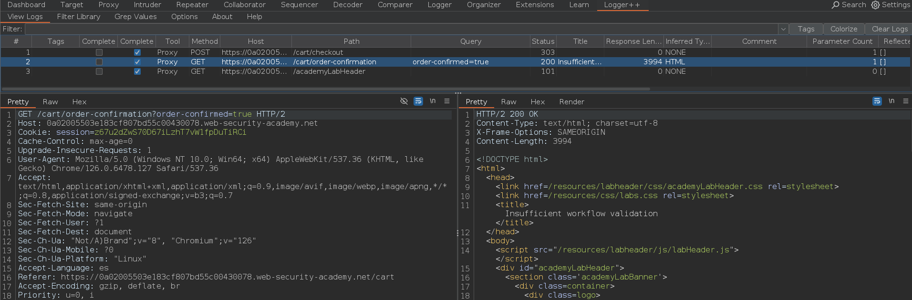Open the Organizer tab

484,5
